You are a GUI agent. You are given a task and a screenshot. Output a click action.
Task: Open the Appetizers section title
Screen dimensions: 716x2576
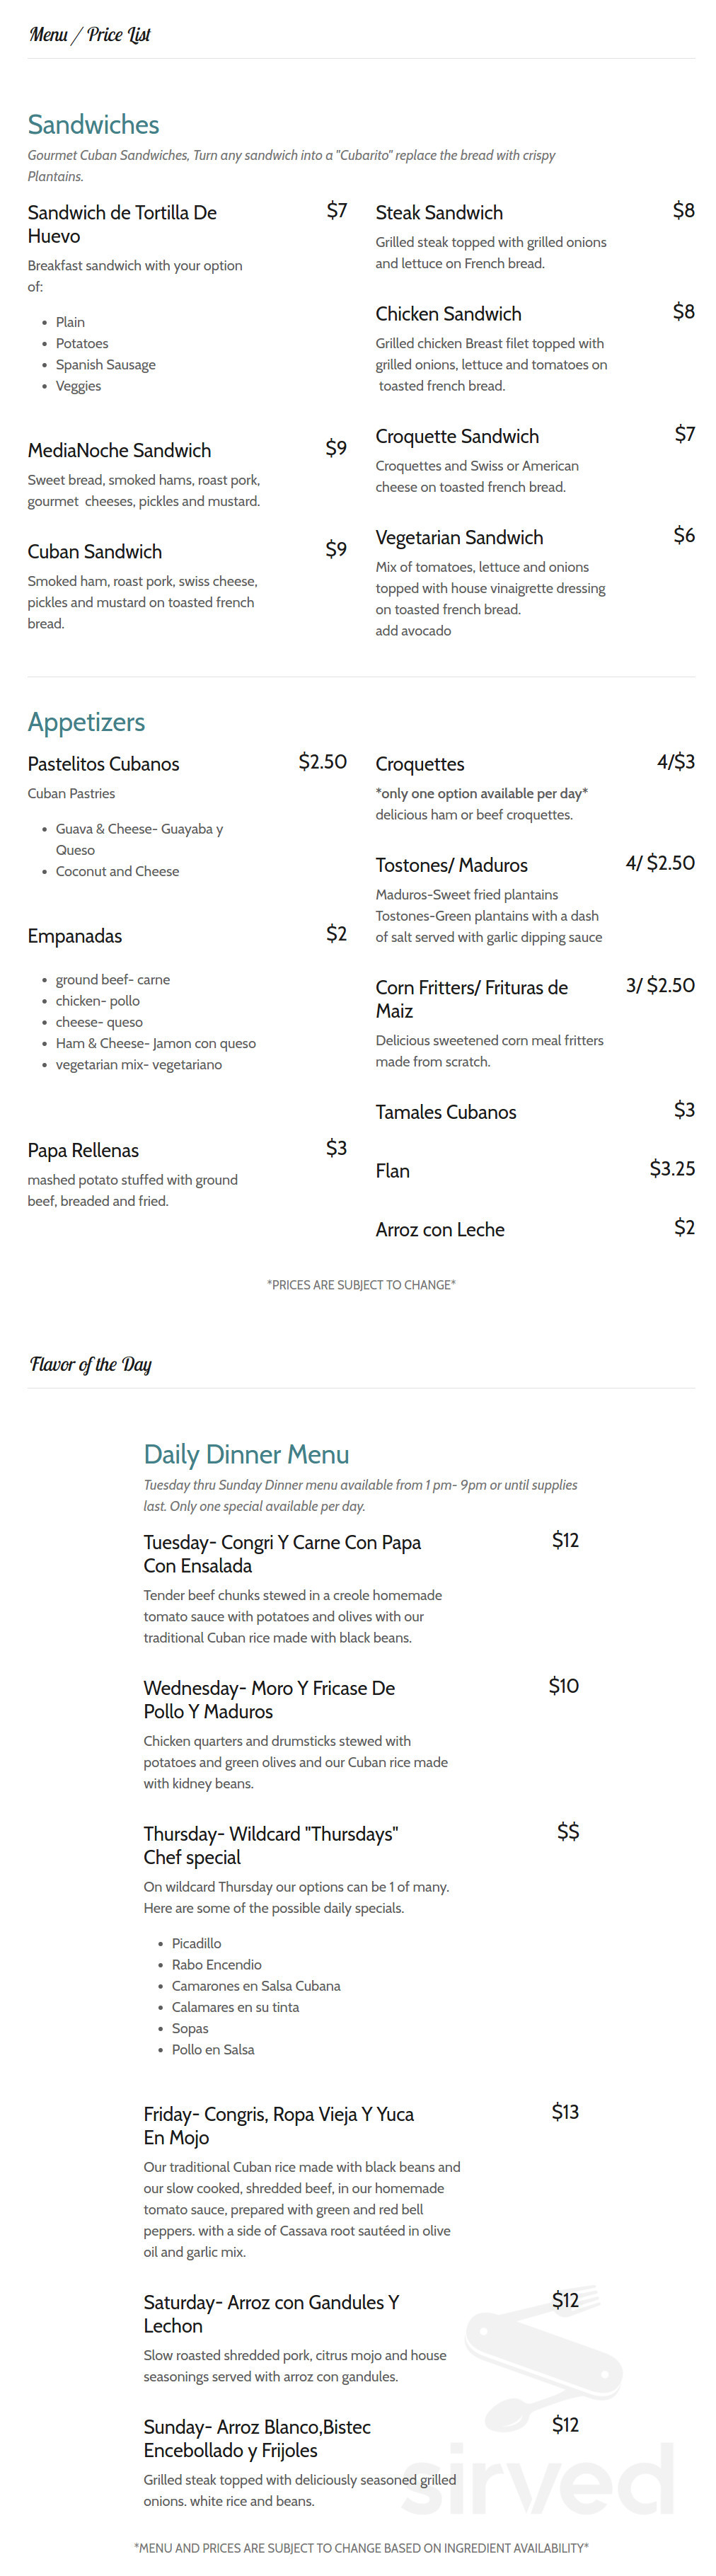[86, 722]
